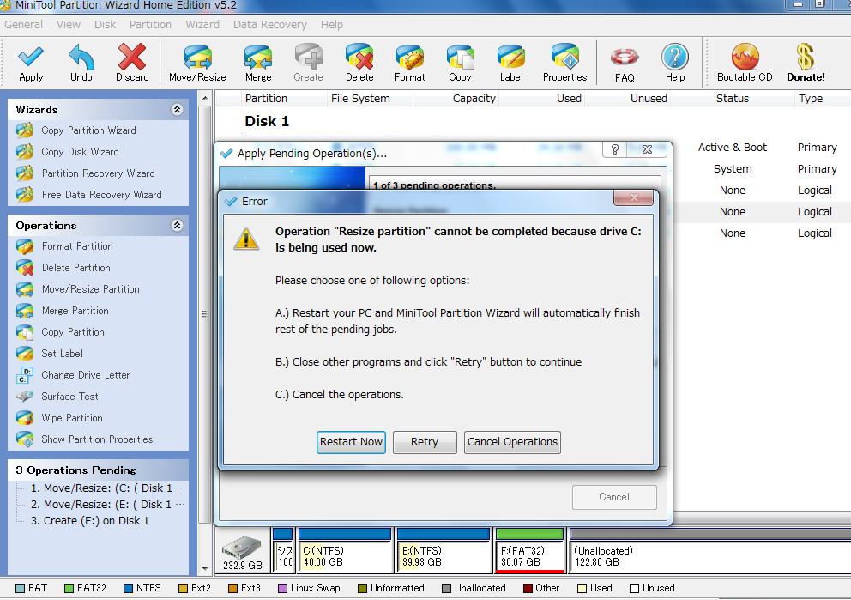The height and width of the screenshot is (600, 851).
Task: Click the Format toolbar icon
Action: click(410, 57)
